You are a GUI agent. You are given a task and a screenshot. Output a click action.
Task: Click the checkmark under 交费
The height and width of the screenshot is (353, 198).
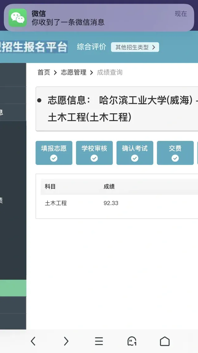click(175, 158)
